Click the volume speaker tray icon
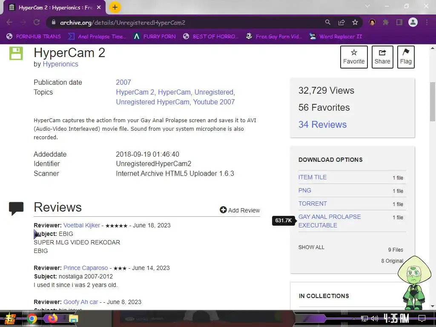The width and height of the screenshot is (436, 327). 375,318
